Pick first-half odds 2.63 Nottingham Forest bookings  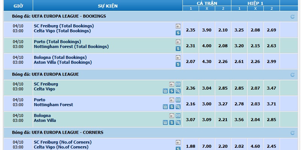point(271,46)
